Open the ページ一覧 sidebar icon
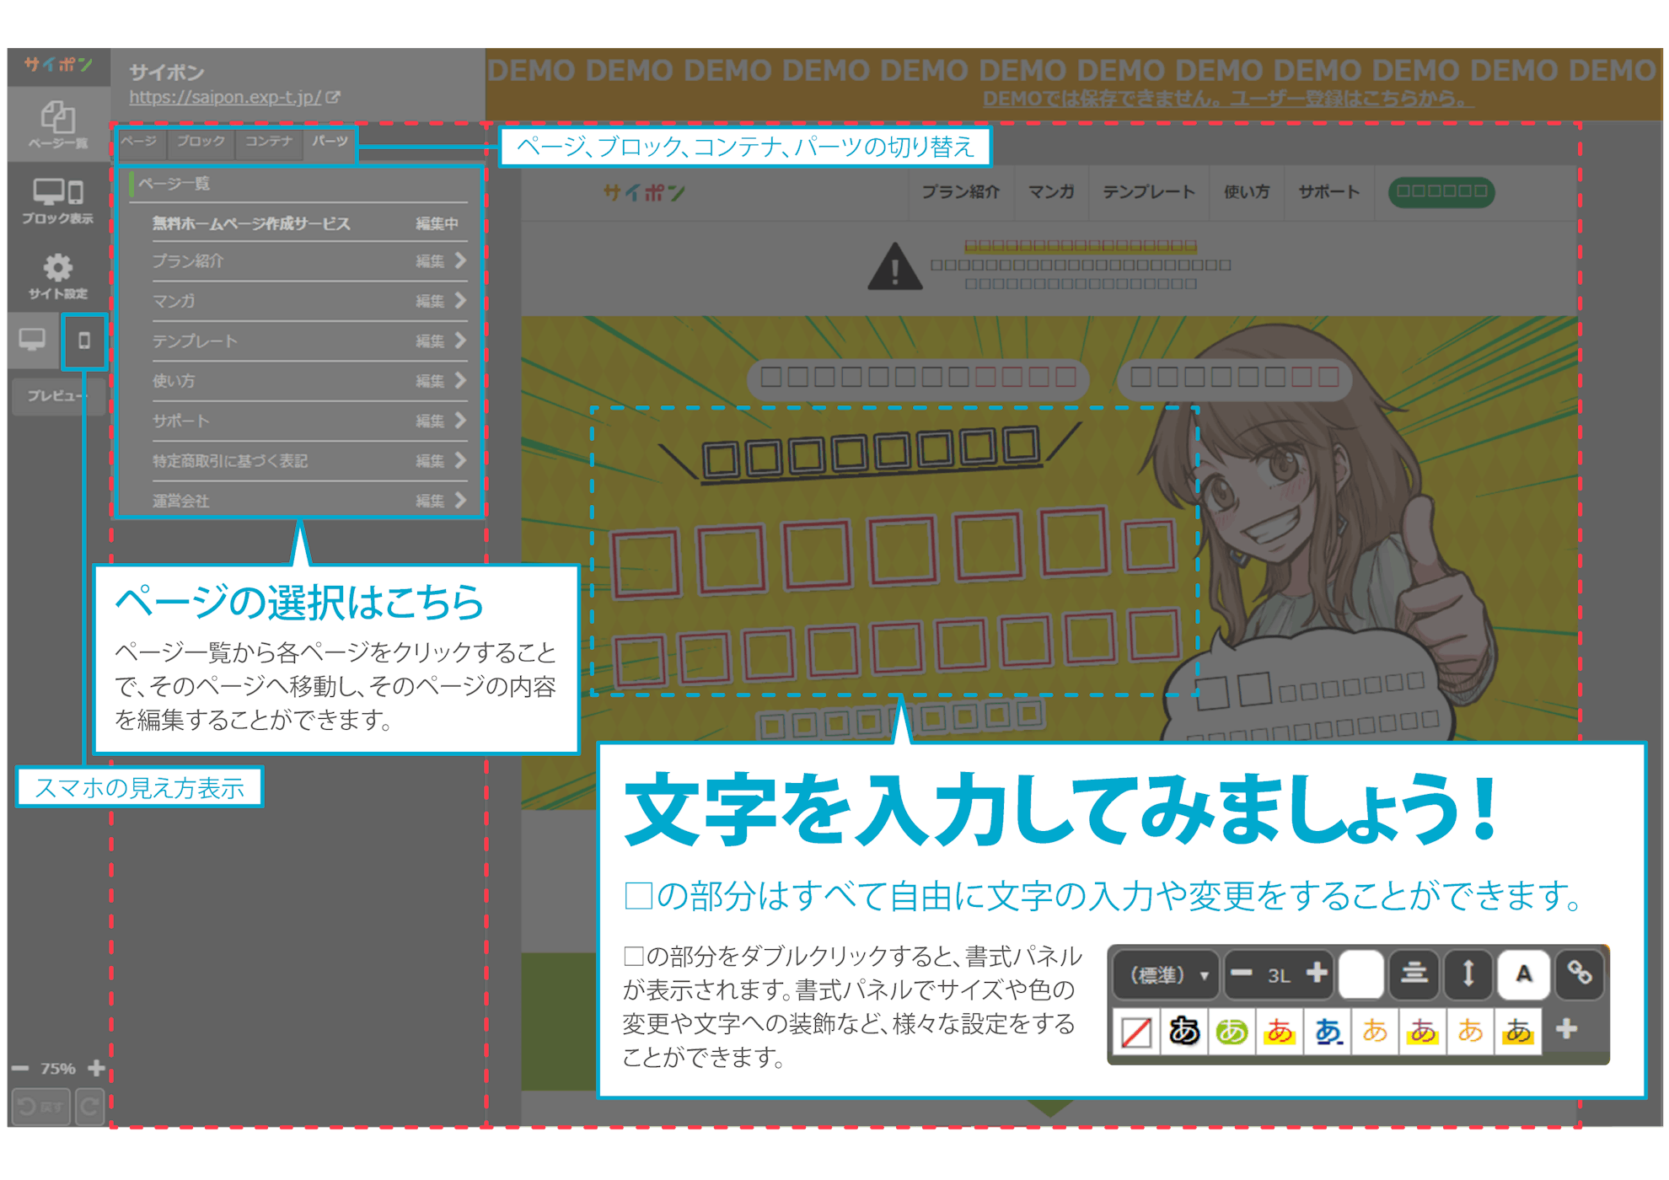This screenshot has height=1180, width=1669. click(x=57, y=124)
